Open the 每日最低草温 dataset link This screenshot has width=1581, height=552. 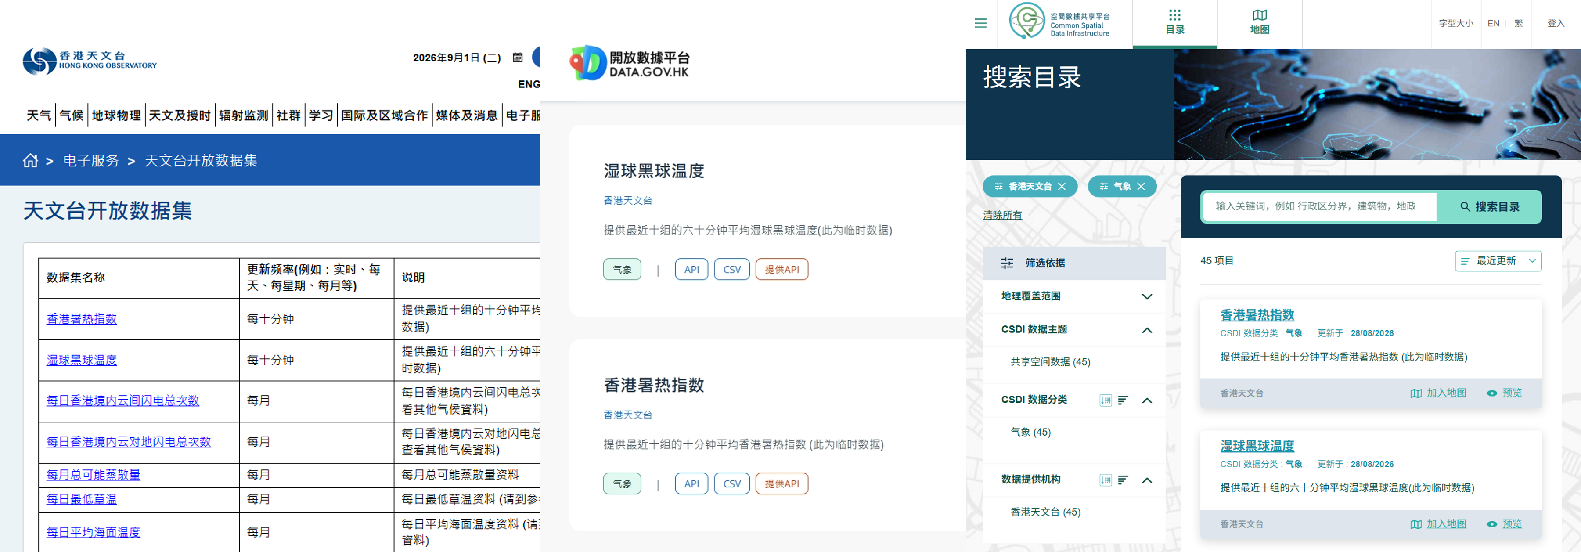[82, 500]
